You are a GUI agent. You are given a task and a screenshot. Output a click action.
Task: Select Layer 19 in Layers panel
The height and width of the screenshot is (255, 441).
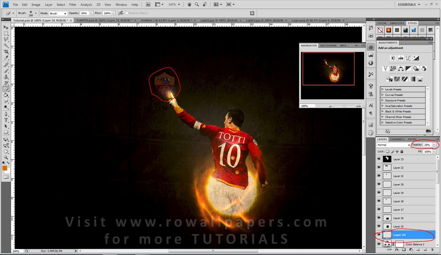[408, 193]
